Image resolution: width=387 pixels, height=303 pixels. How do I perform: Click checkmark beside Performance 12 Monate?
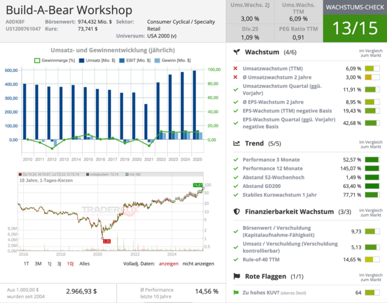coord(236,168)
